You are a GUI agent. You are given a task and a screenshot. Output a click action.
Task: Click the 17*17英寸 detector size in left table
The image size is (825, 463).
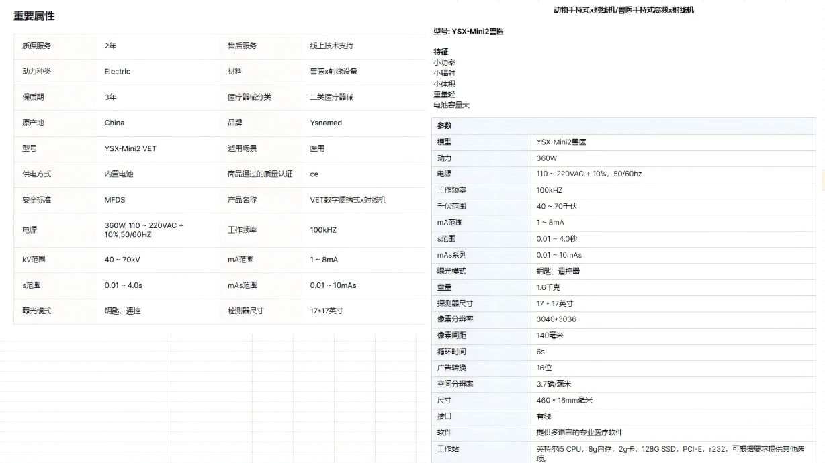coord(327,311)
